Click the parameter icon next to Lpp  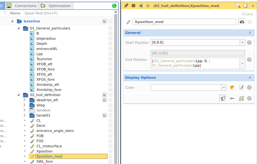32,54
